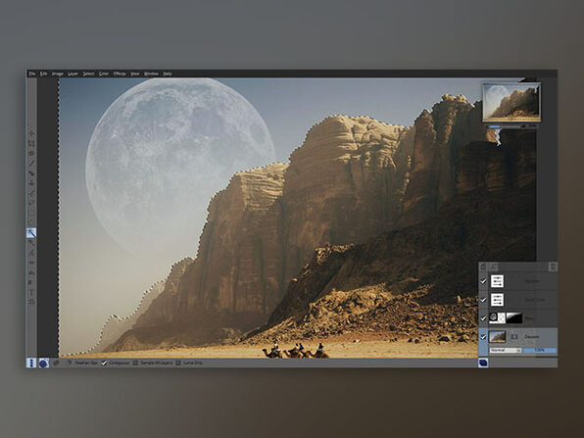Click the blue shape icon below layers panel

[483, 363]
